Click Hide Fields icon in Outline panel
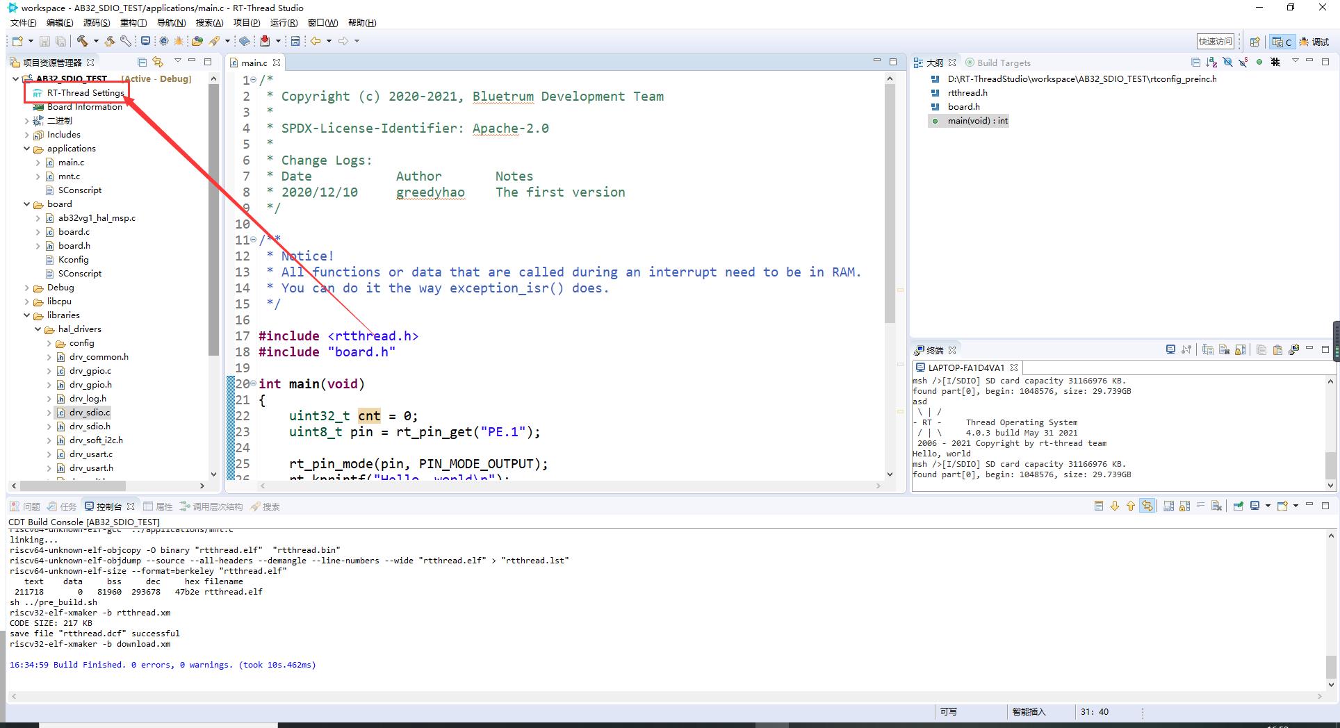The image size is (1340, 728). pyautogui.click(x=1227, y=62)
